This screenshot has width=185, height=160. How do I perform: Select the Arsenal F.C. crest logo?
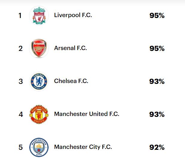click(x=39, y=48)
